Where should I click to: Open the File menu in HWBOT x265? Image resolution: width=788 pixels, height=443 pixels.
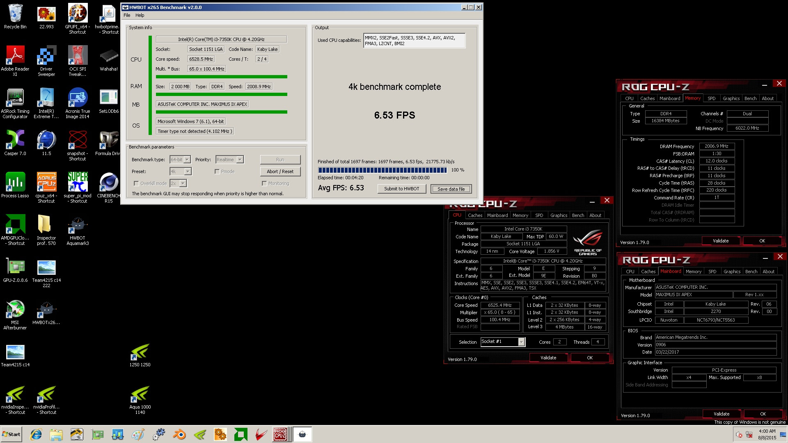127,15
